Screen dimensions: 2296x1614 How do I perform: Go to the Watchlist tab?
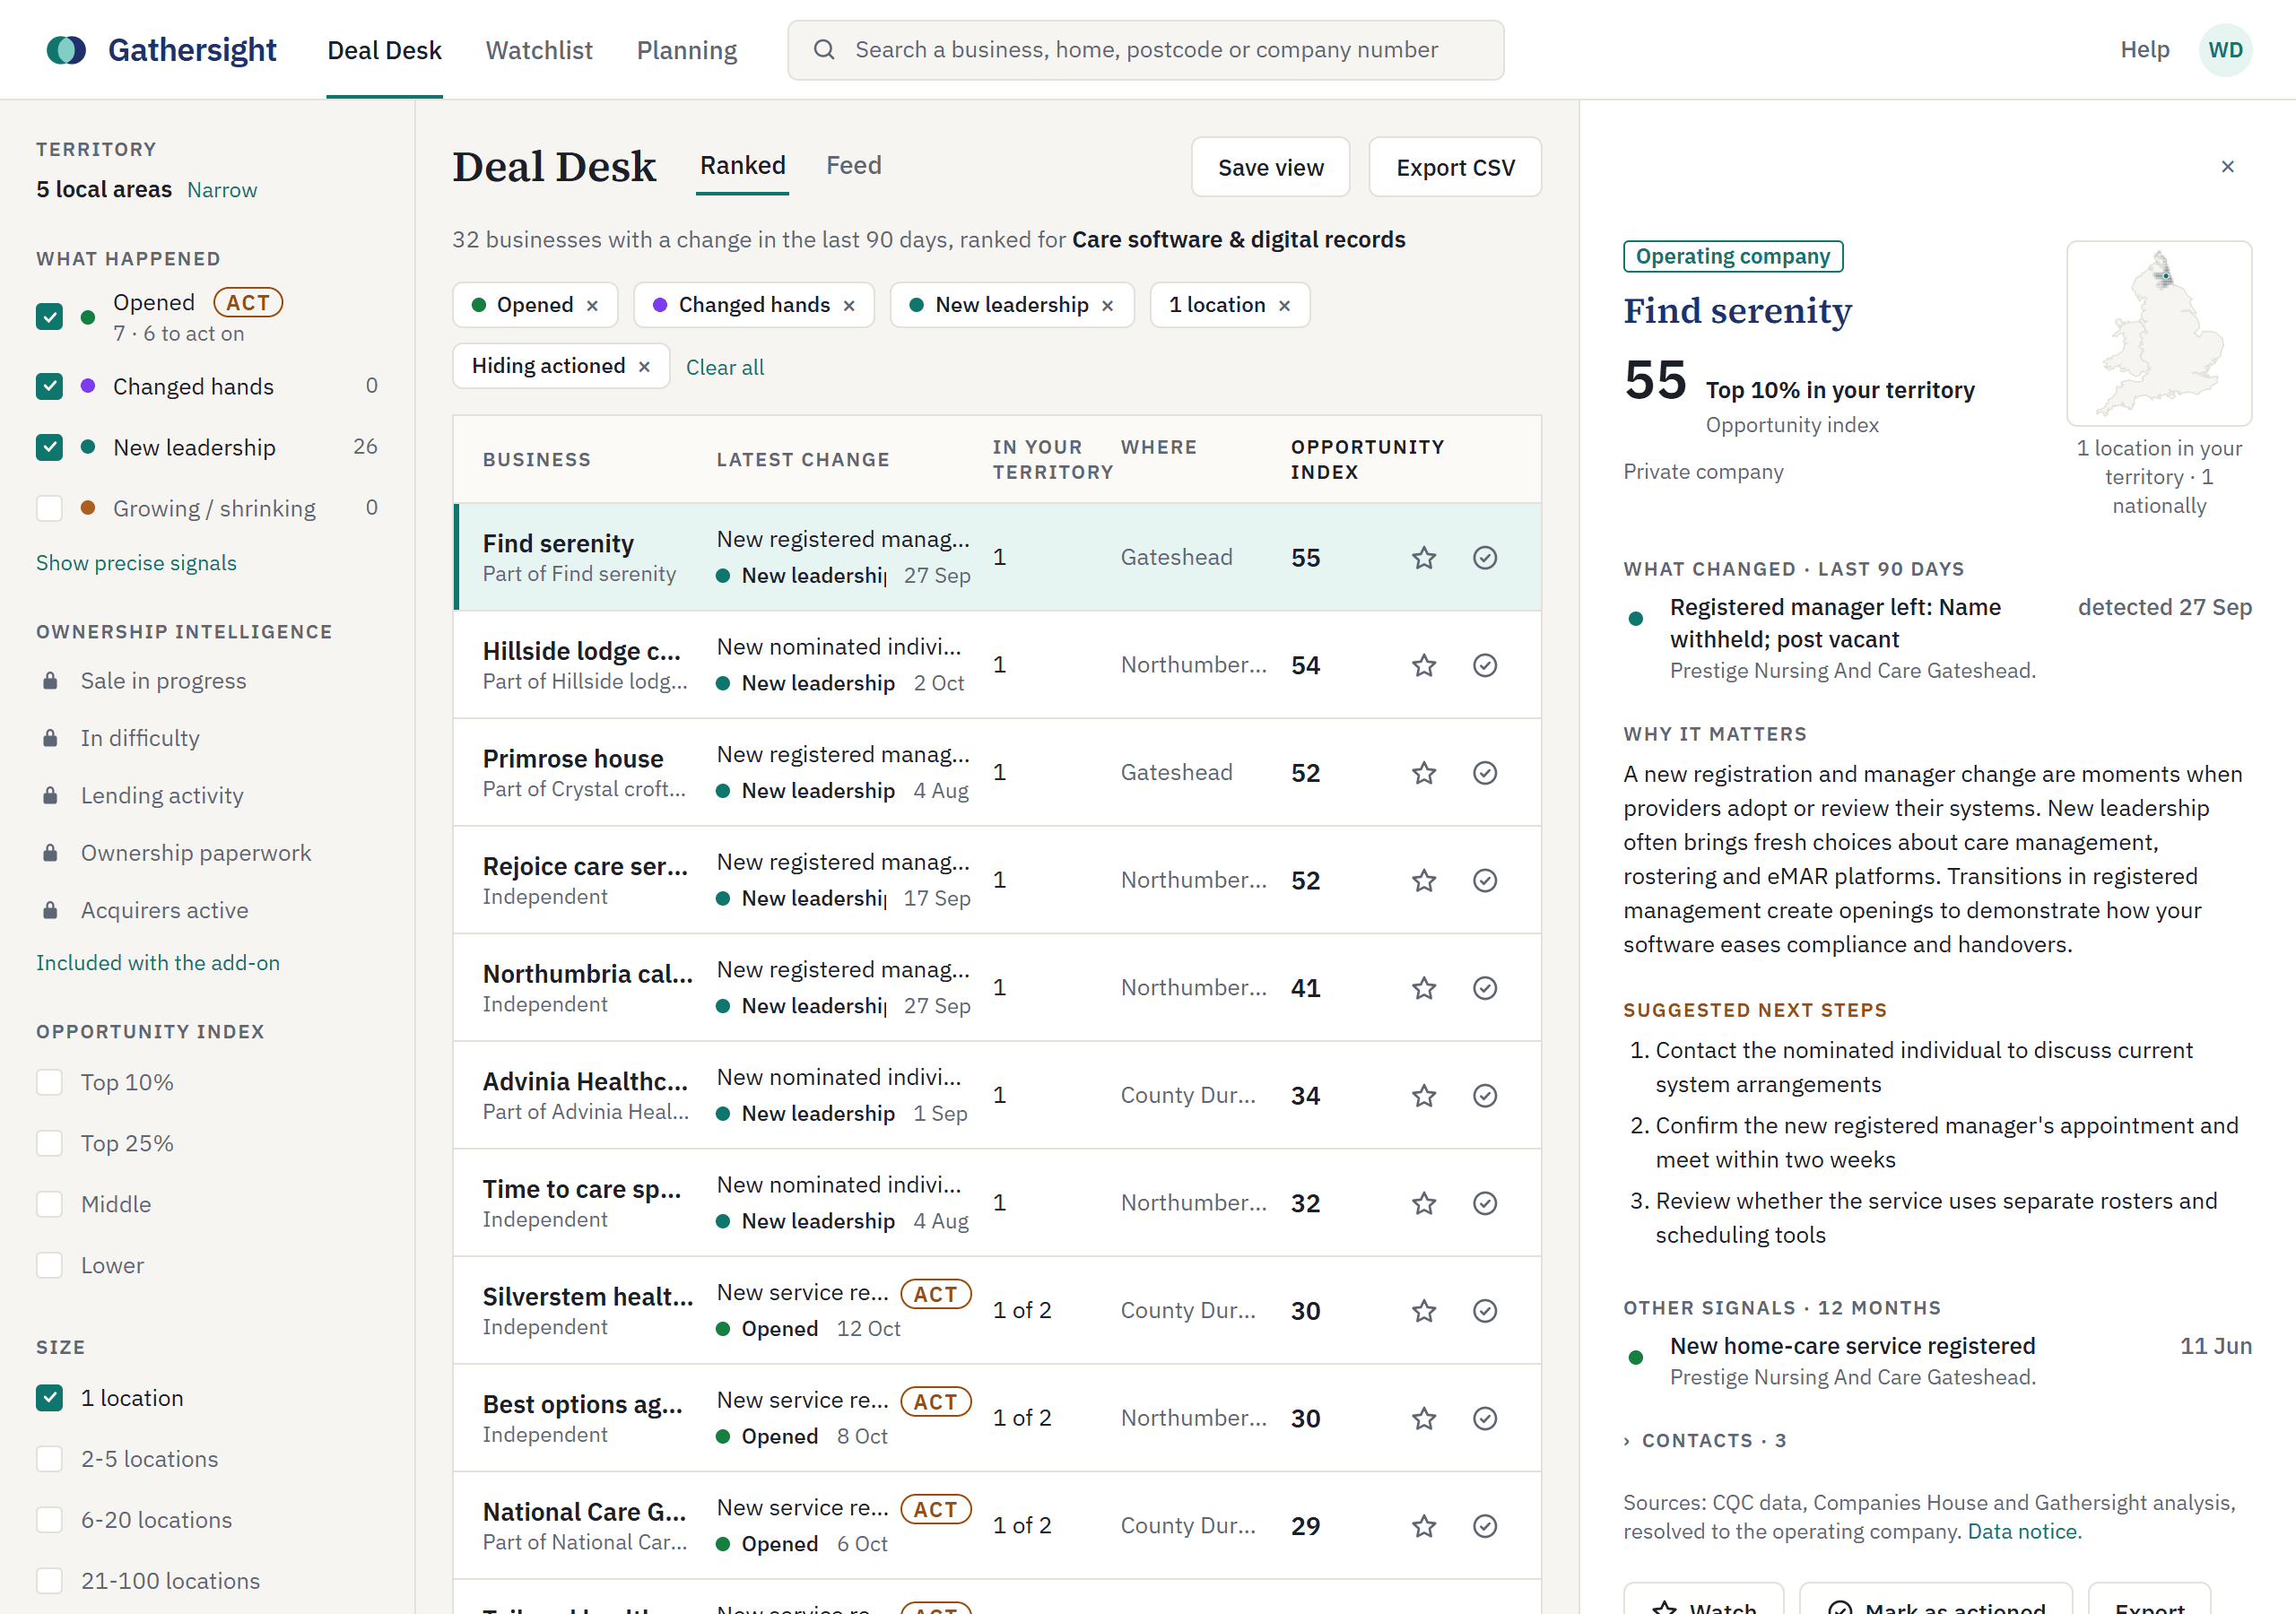(x=539, y=50)
